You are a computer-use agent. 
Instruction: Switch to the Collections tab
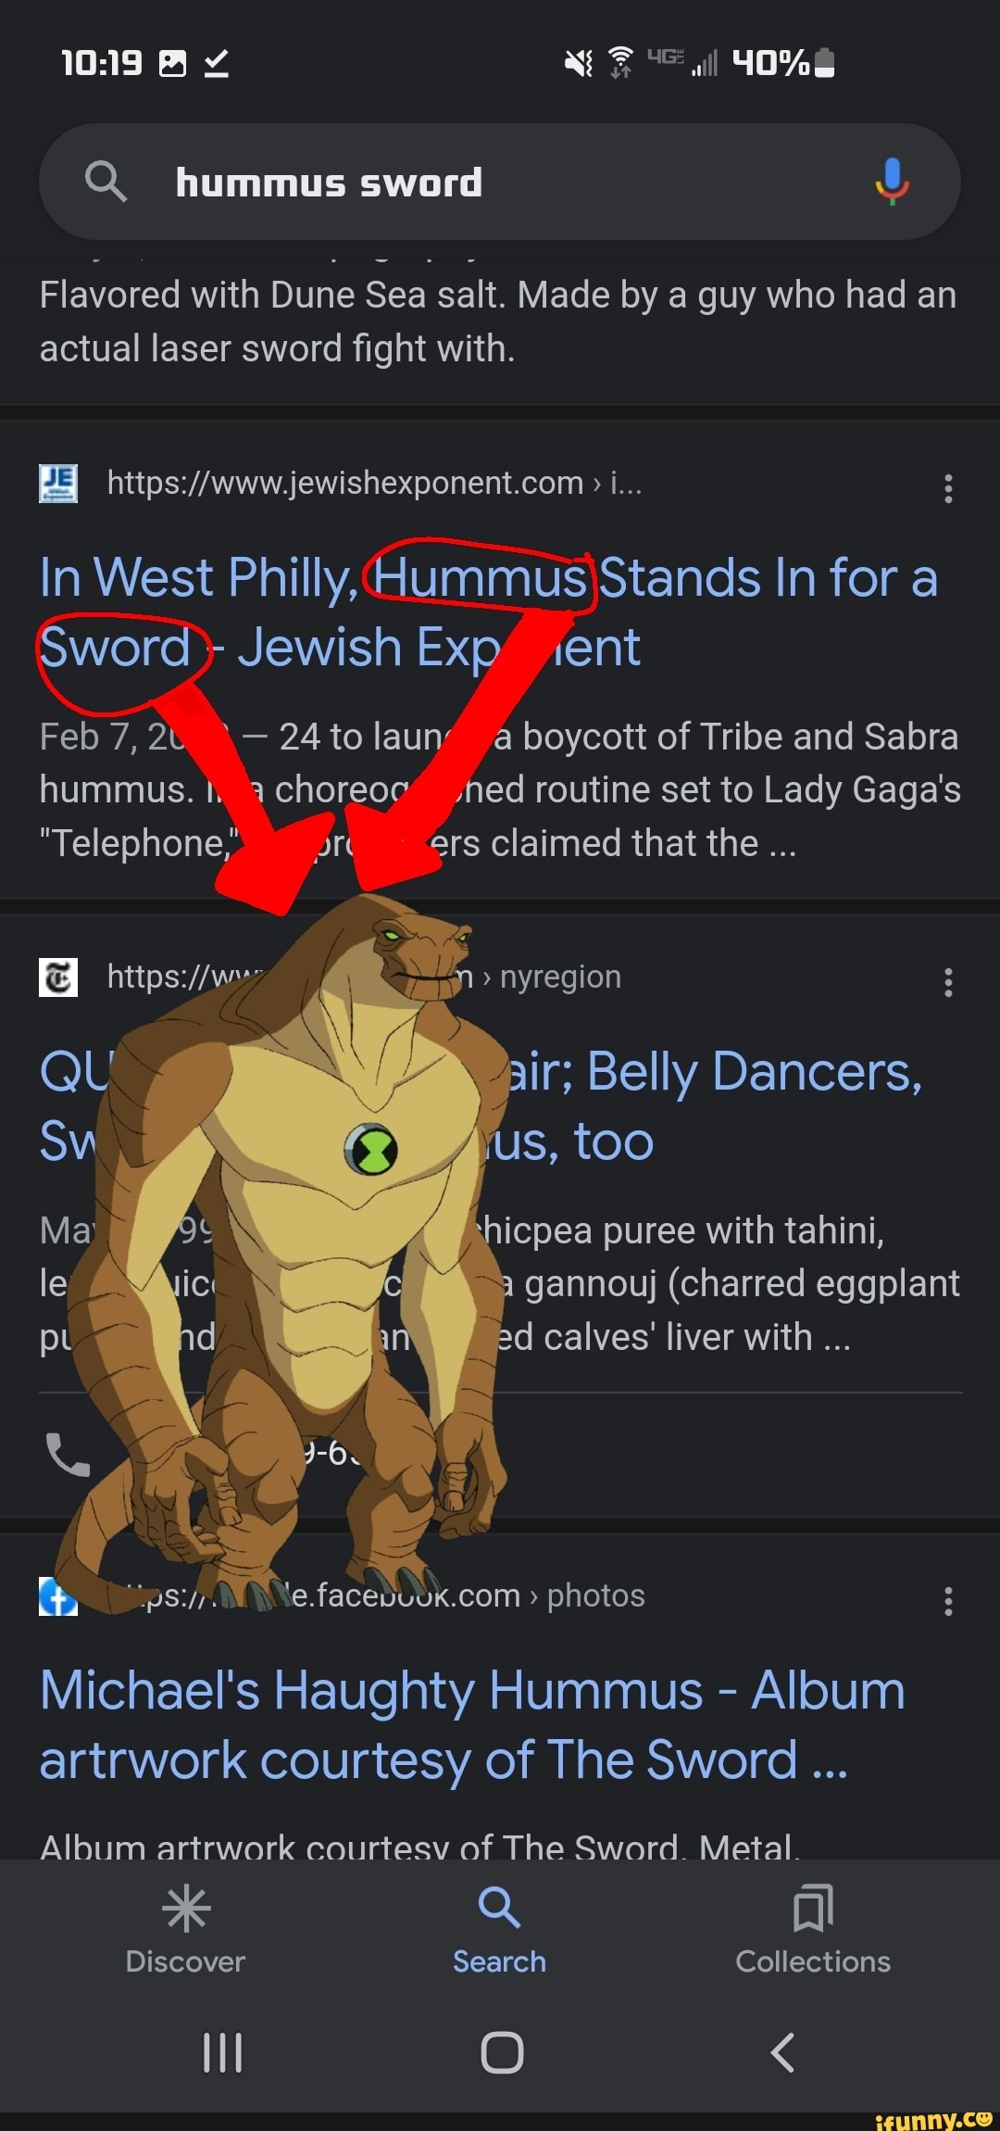click(813, 1929)
